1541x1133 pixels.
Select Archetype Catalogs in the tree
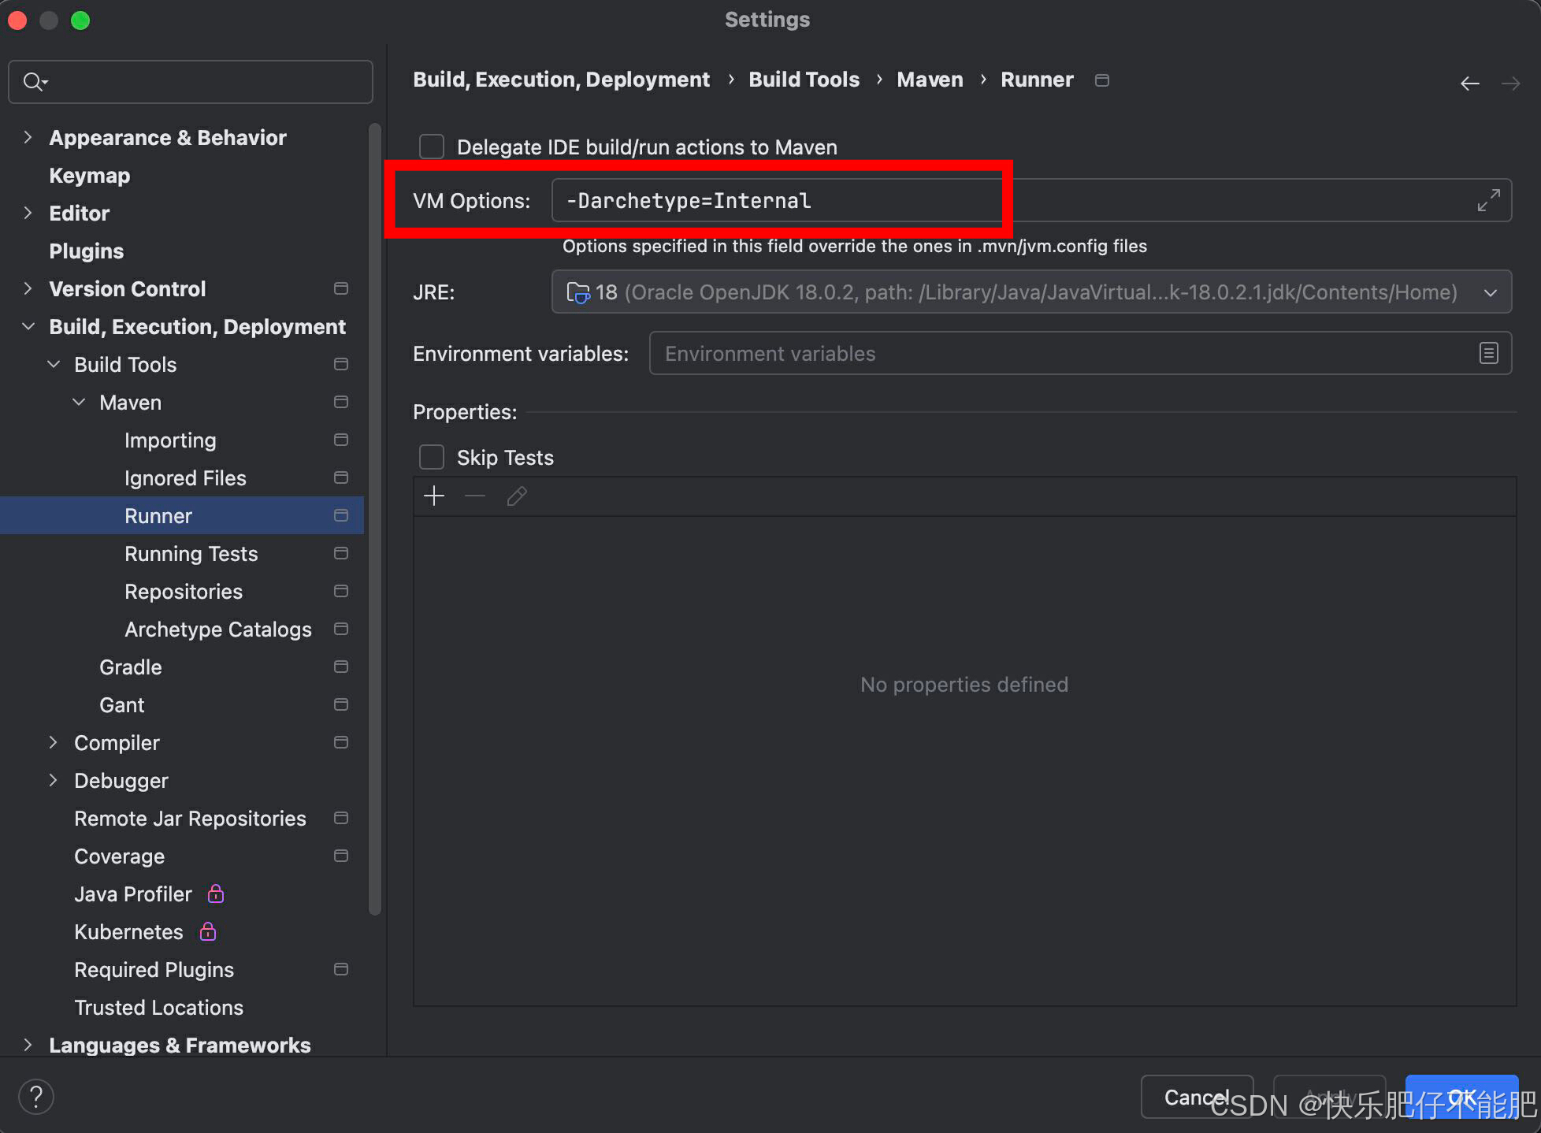click(x=217, y=629)
